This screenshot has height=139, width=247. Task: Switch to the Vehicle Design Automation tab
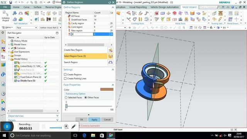164,7
